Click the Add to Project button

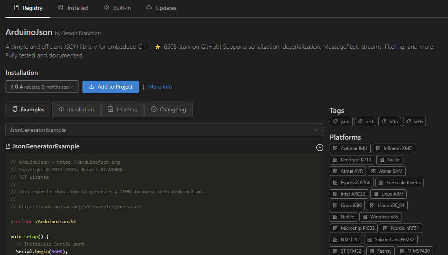(x=110, y=87)
